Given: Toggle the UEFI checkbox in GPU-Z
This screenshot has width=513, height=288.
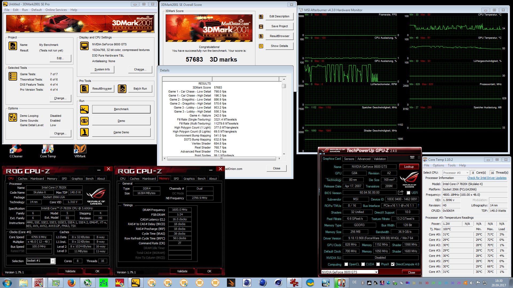Looking at the screenshot, I should coord(408,193).
